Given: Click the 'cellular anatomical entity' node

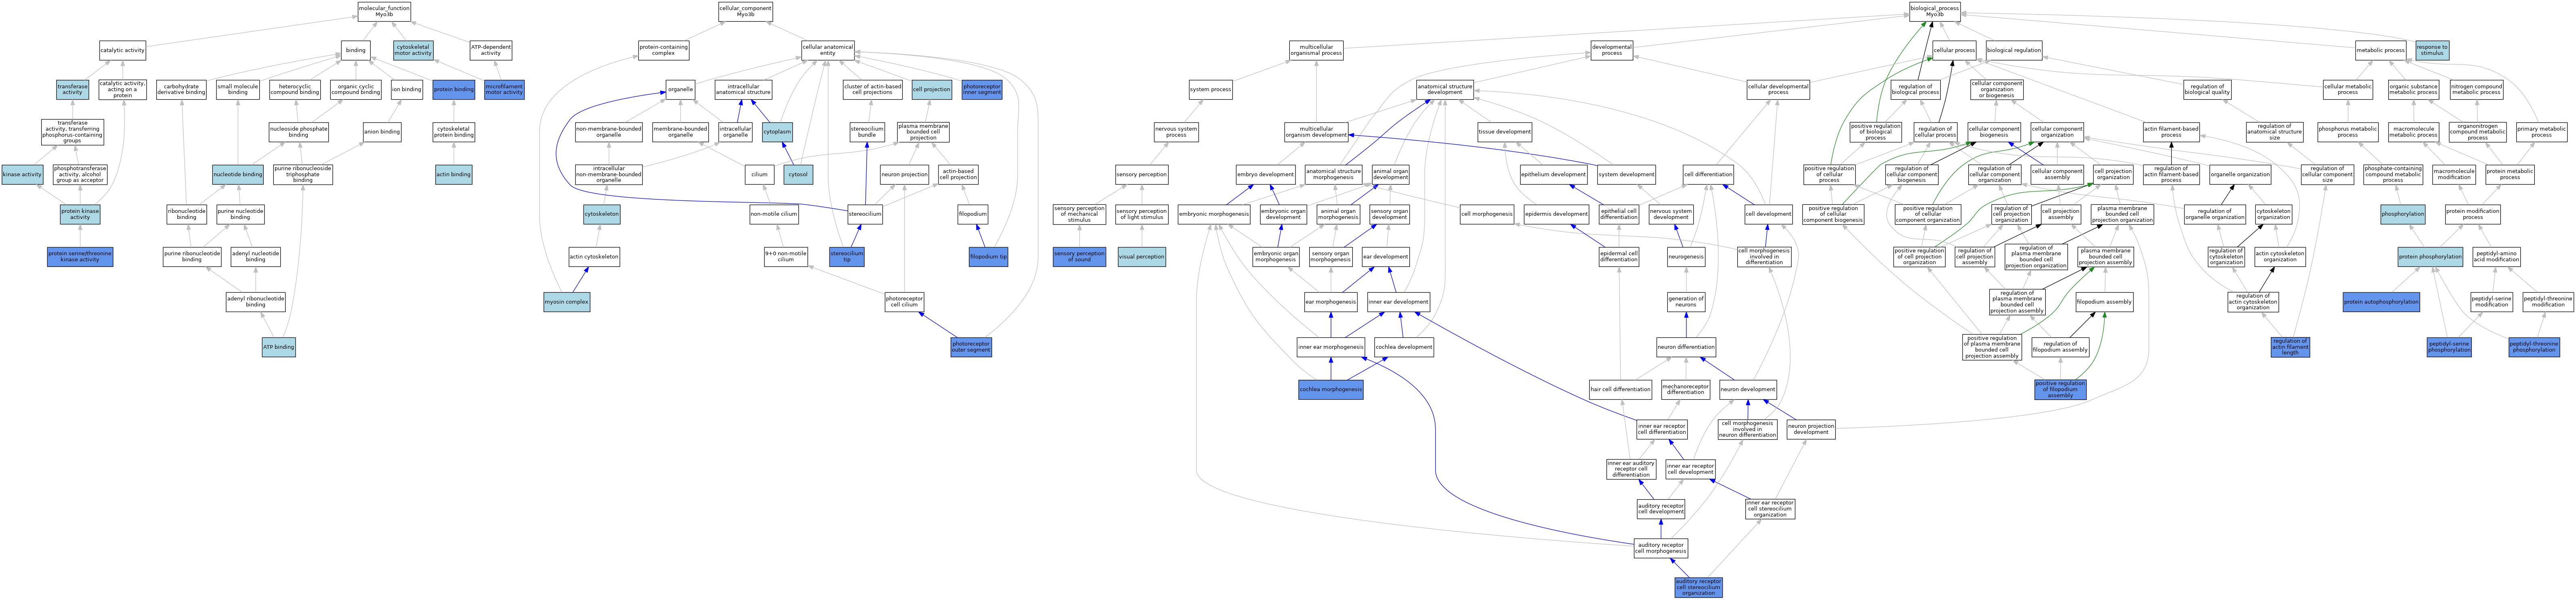Looking at the screenshot, I should pos(827,50).
